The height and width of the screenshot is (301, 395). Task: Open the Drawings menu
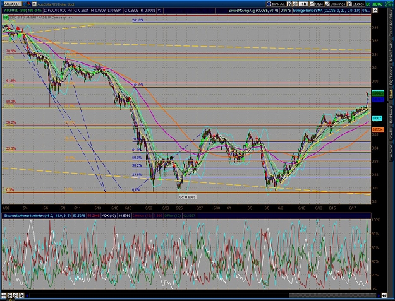pos(335,4)
